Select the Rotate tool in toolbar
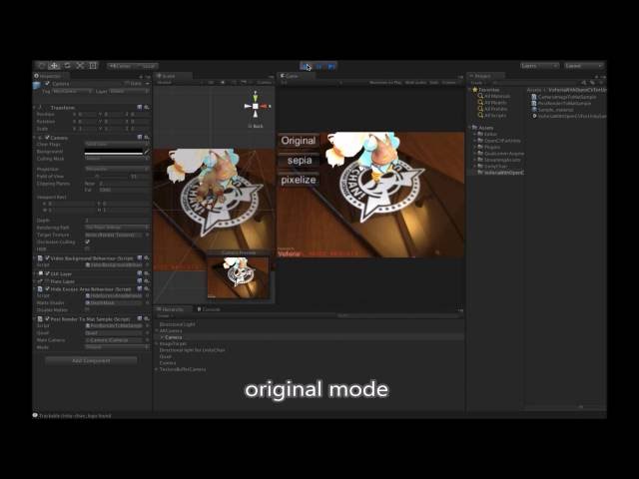Screen dimensions: 639x479 67,66
